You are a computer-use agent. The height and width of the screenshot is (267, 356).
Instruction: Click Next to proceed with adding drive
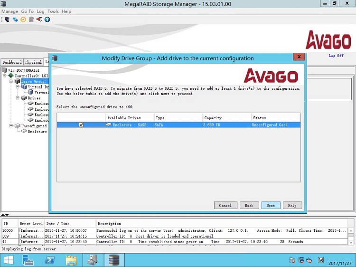click(x=271, y=205)
